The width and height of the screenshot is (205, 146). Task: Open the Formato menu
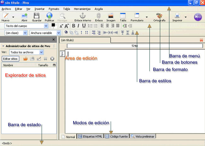click(x=54, y=9)
